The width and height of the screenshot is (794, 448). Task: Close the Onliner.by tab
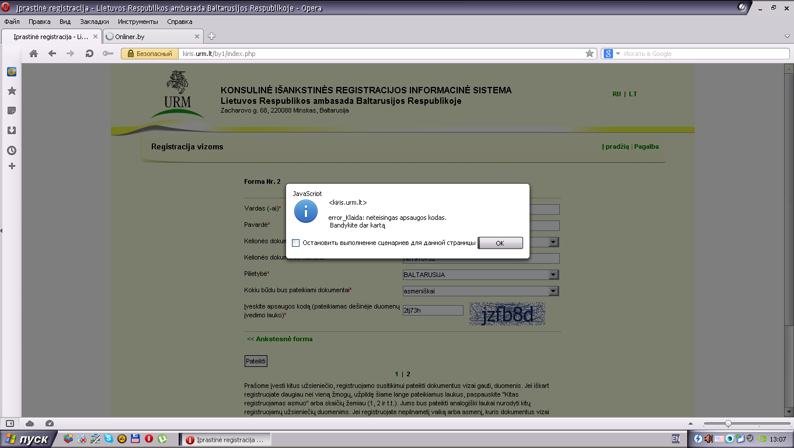point(197,37)
